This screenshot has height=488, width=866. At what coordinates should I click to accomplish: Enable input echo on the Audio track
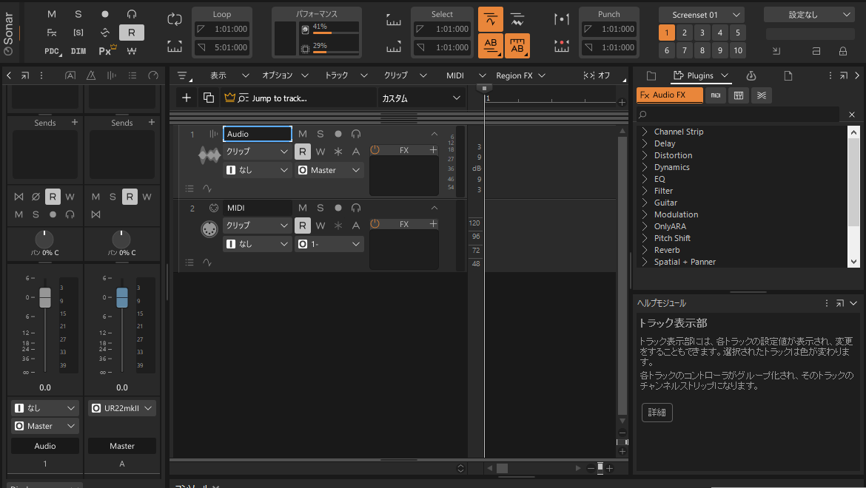(356, 134)
